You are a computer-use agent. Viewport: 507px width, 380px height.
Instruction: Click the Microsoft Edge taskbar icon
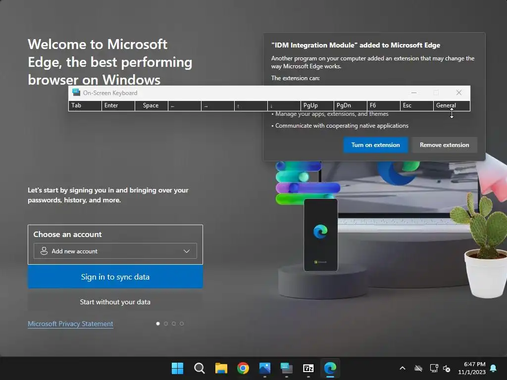click(330, 368)
